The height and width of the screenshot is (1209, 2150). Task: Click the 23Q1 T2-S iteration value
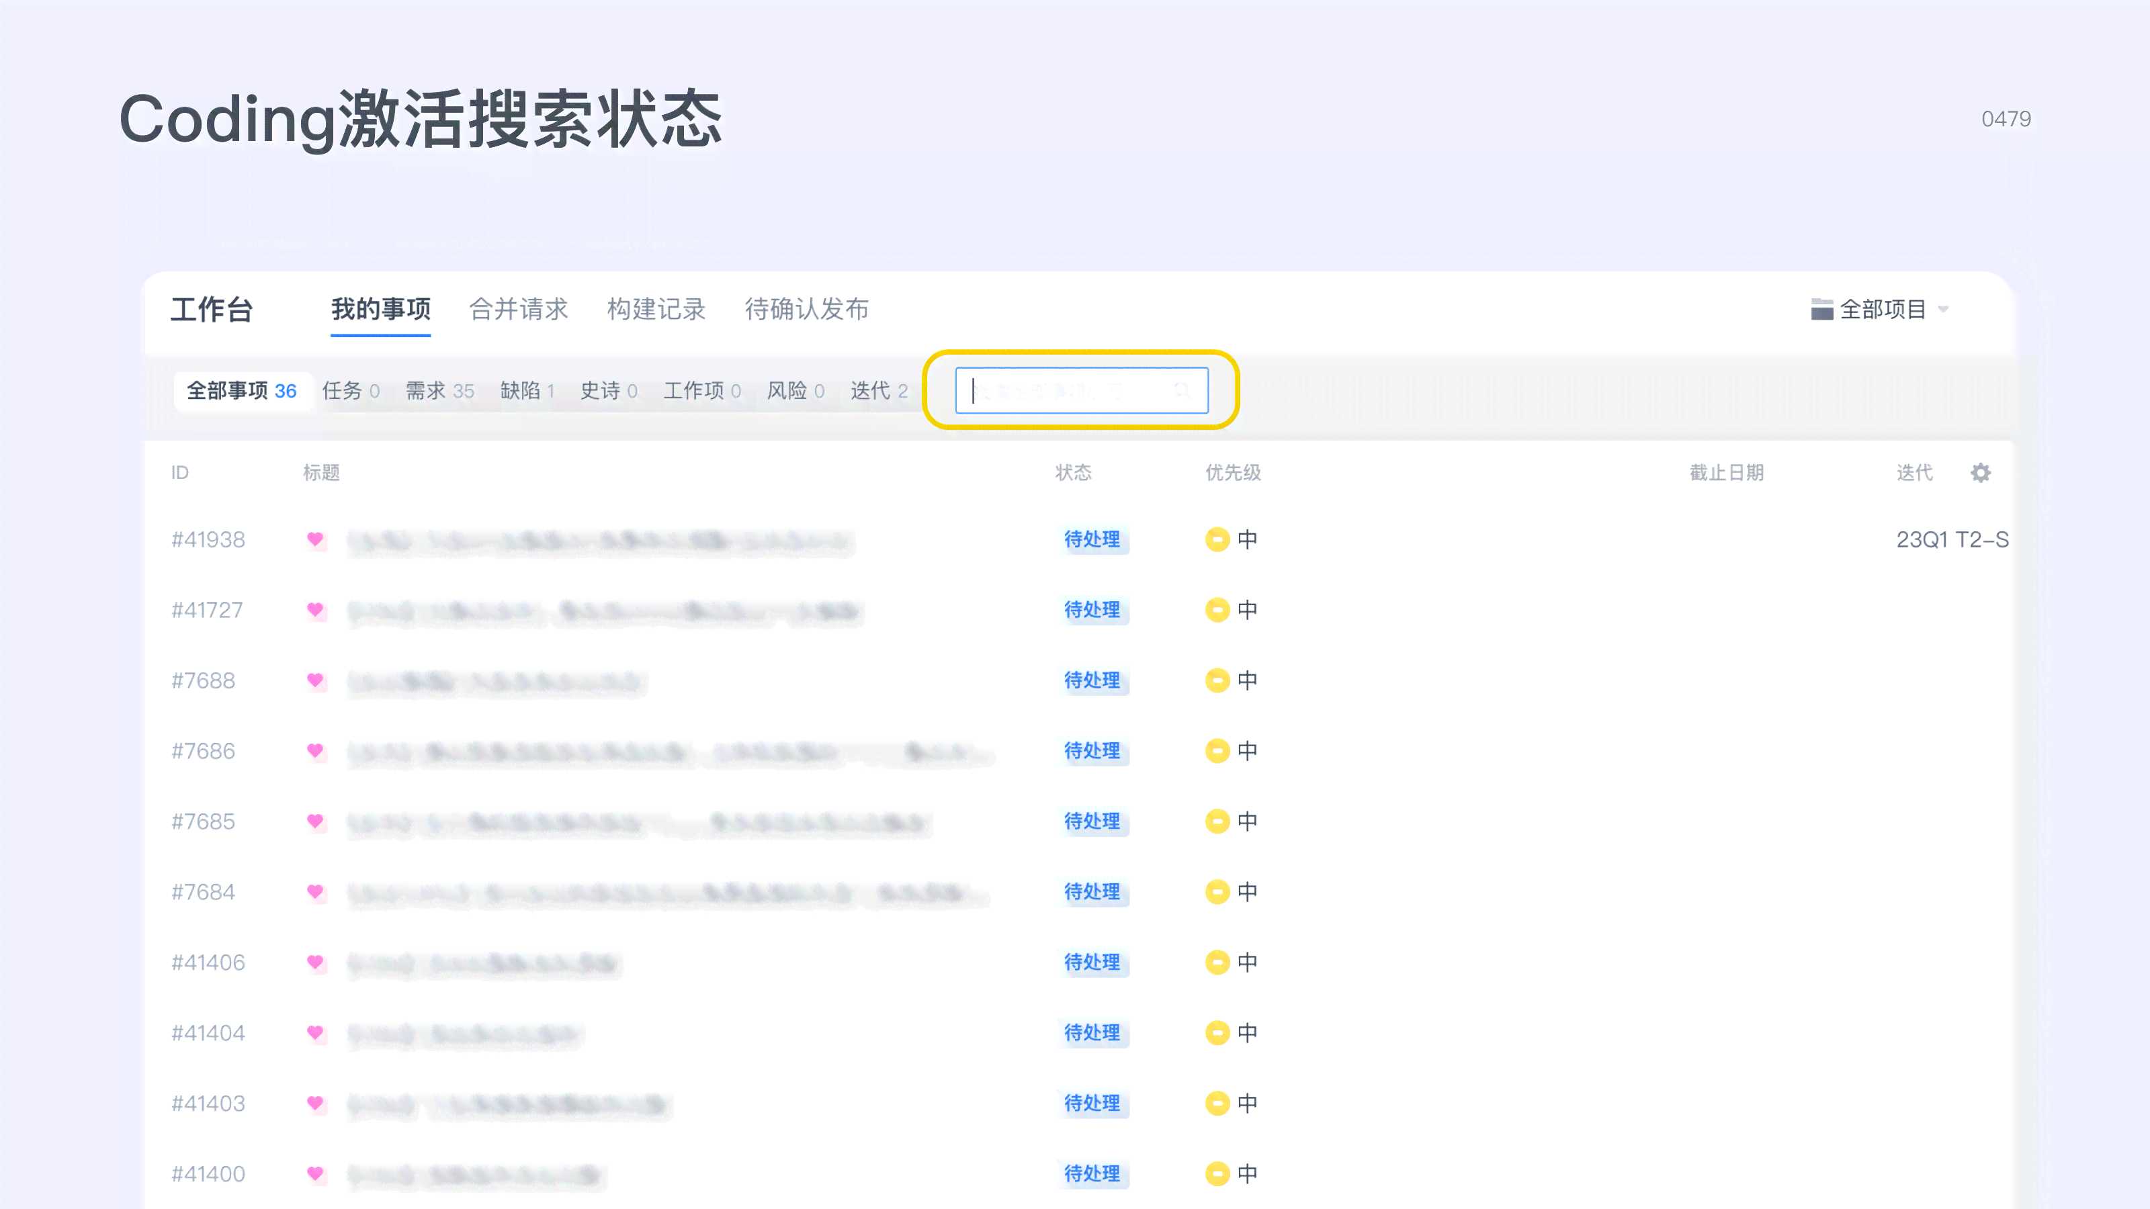(x=1952, y=540)
